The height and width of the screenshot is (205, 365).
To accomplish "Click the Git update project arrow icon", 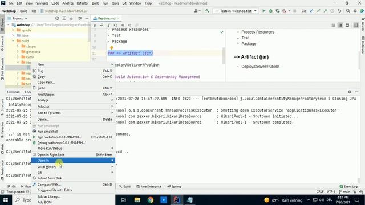I will pos(311,11).
